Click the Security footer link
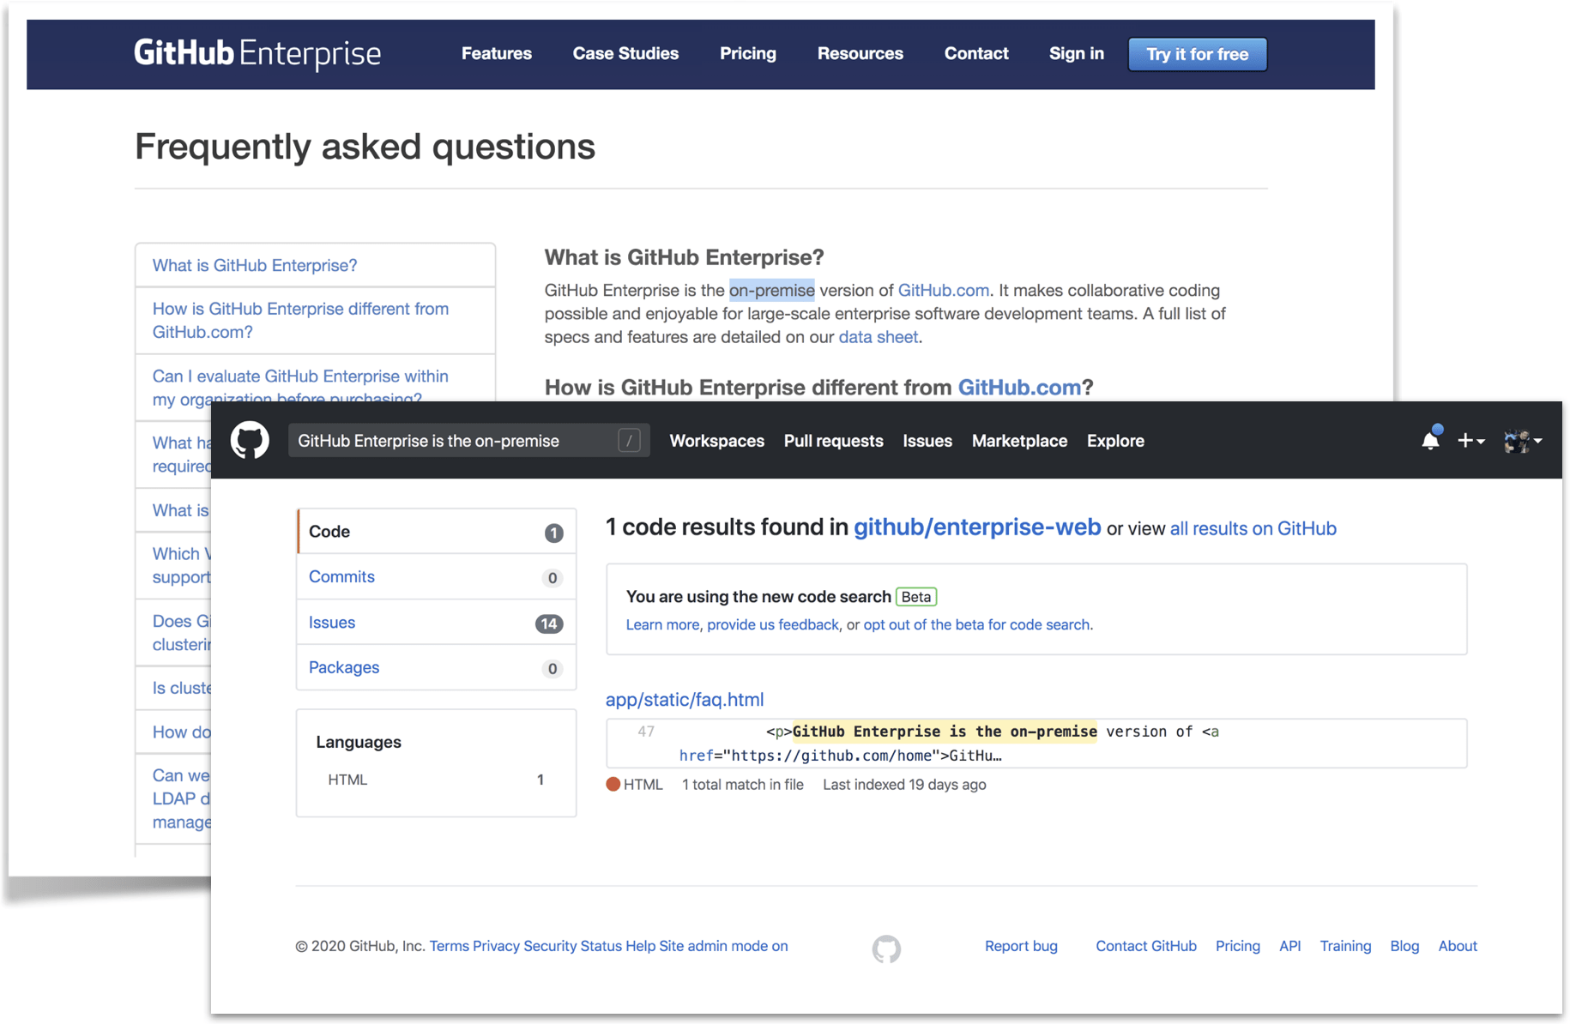Viewport: 1570px width, 1024px height. [x=550, y=946]
